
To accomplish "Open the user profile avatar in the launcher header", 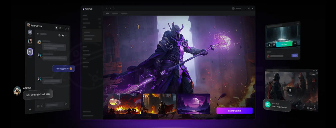I will click(233, 9).
